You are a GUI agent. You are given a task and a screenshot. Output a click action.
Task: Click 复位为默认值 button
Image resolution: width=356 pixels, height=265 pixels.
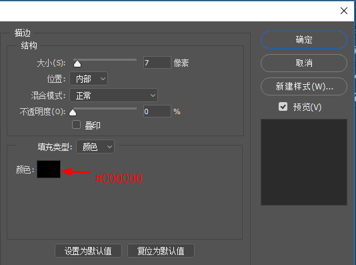161,251
